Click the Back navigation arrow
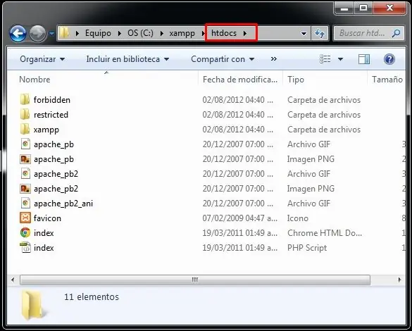Image resolution: width=412 pixels, height=331 pixels. coord(18,34)
